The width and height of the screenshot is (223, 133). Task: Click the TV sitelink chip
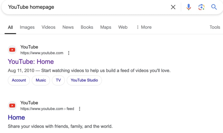click(58, 80)
